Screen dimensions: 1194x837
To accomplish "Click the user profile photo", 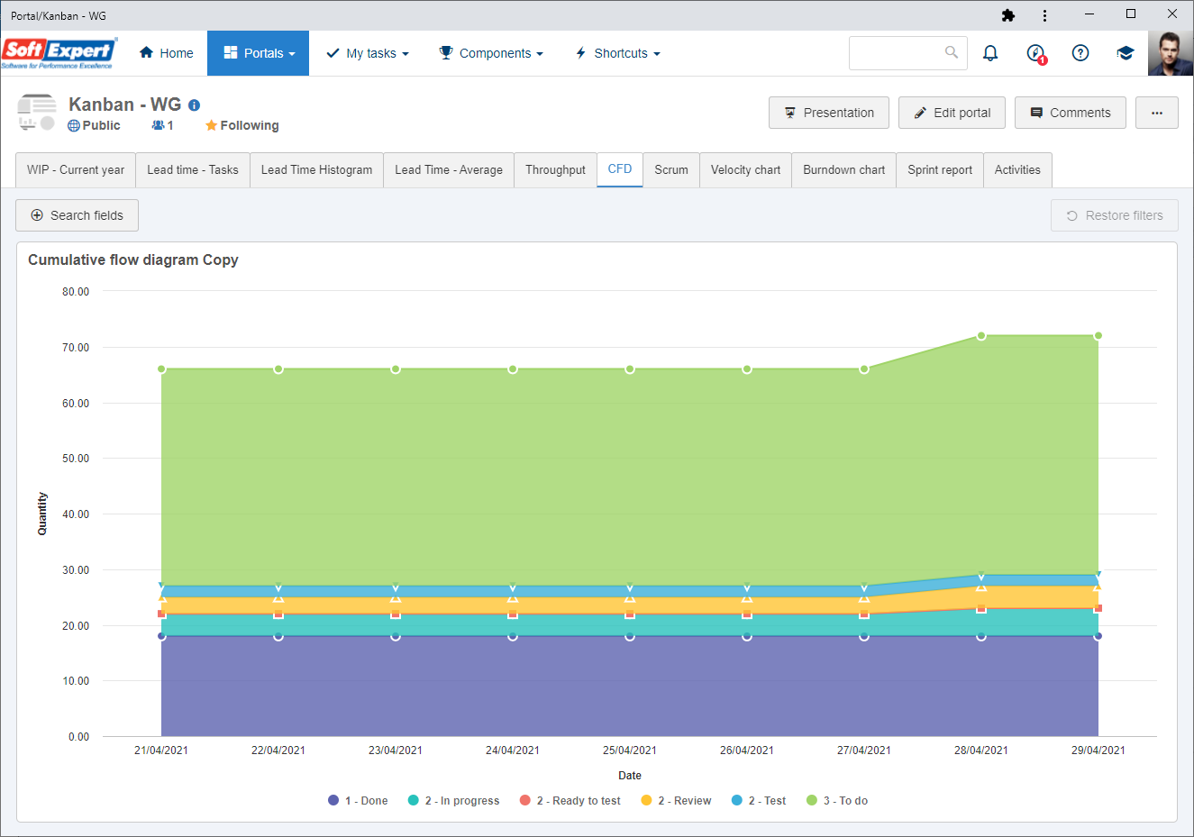I will coord(1171,53).
